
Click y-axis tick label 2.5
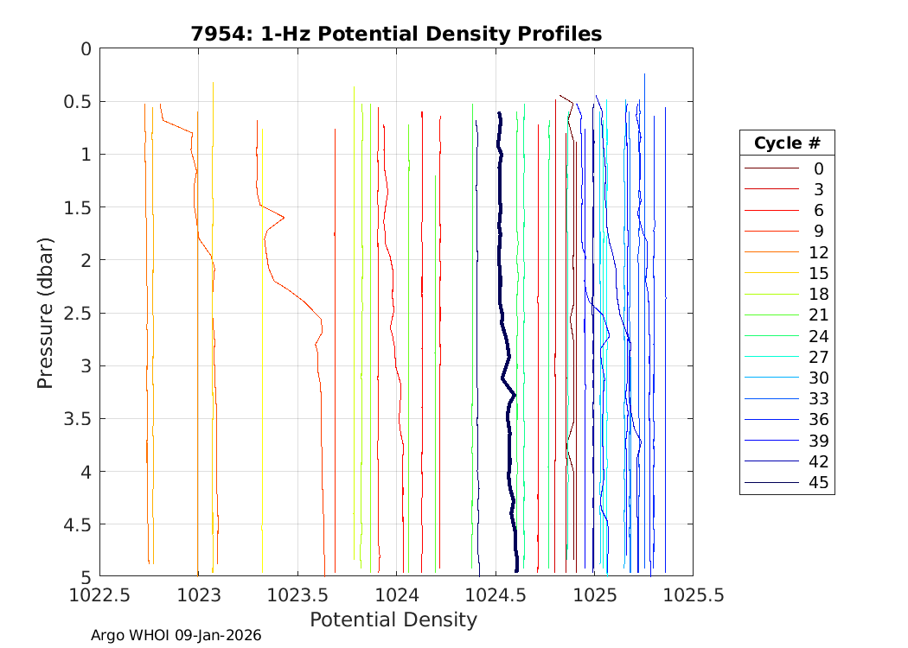[x=75, y=313]
